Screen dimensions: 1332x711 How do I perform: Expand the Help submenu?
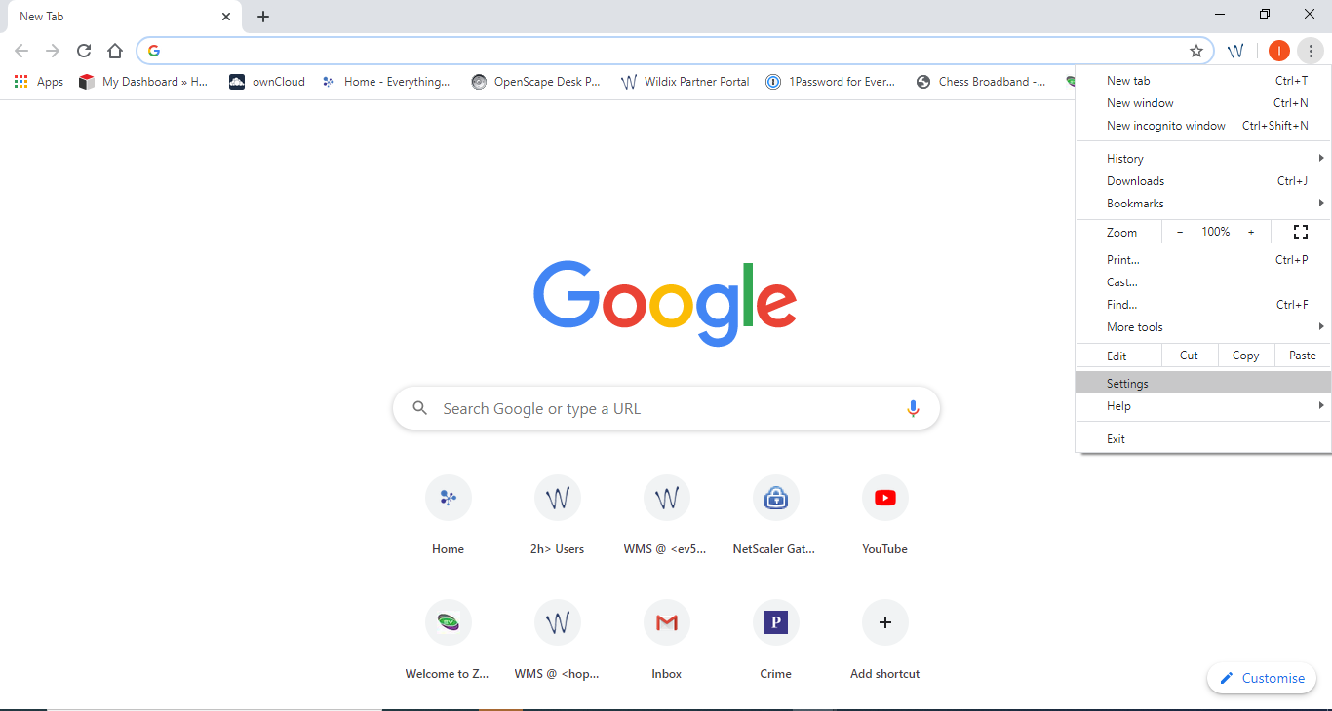pyautogui.click(x=1203, y=406)
